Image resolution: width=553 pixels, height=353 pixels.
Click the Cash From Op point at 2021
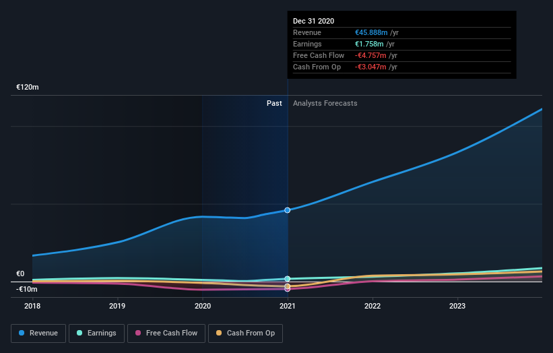(x=288, y=286)
